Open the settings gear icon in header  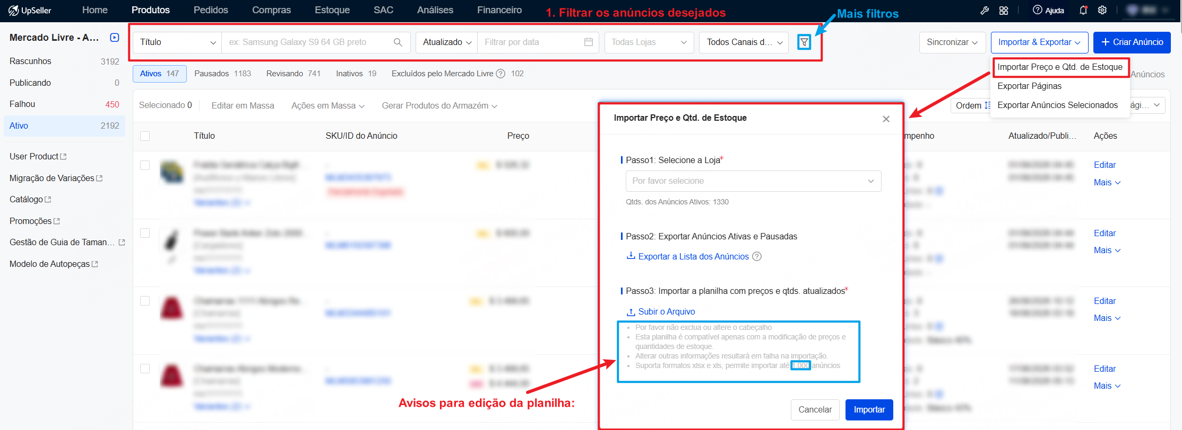[x=1102, y=10]
